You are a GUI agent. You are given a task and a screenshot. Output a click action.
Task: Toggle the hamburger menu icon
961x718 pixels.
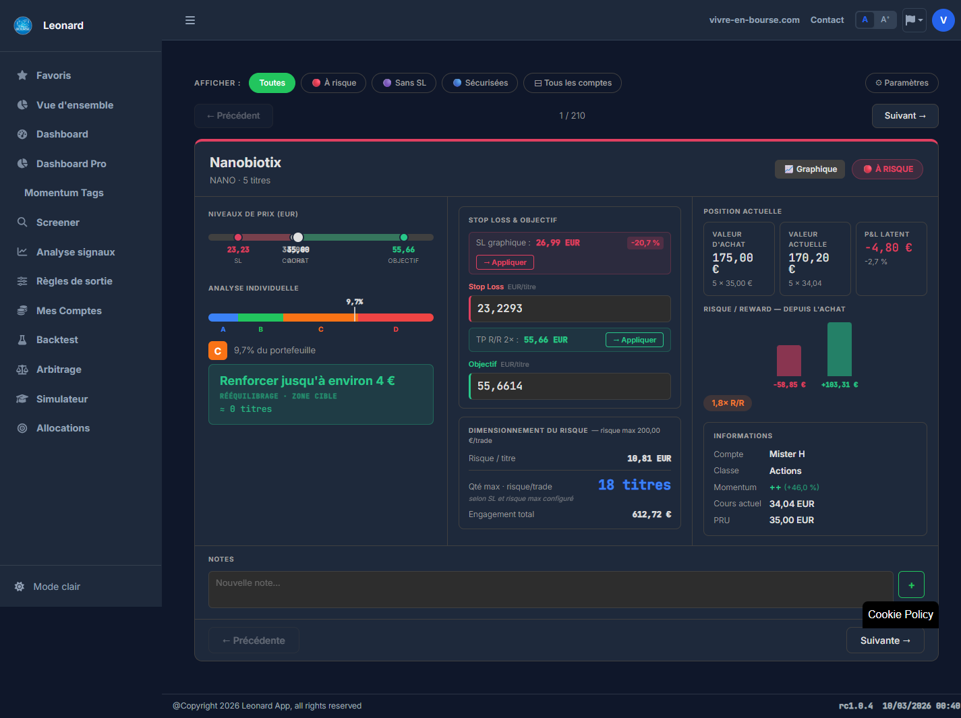click(x=190, y=20)
